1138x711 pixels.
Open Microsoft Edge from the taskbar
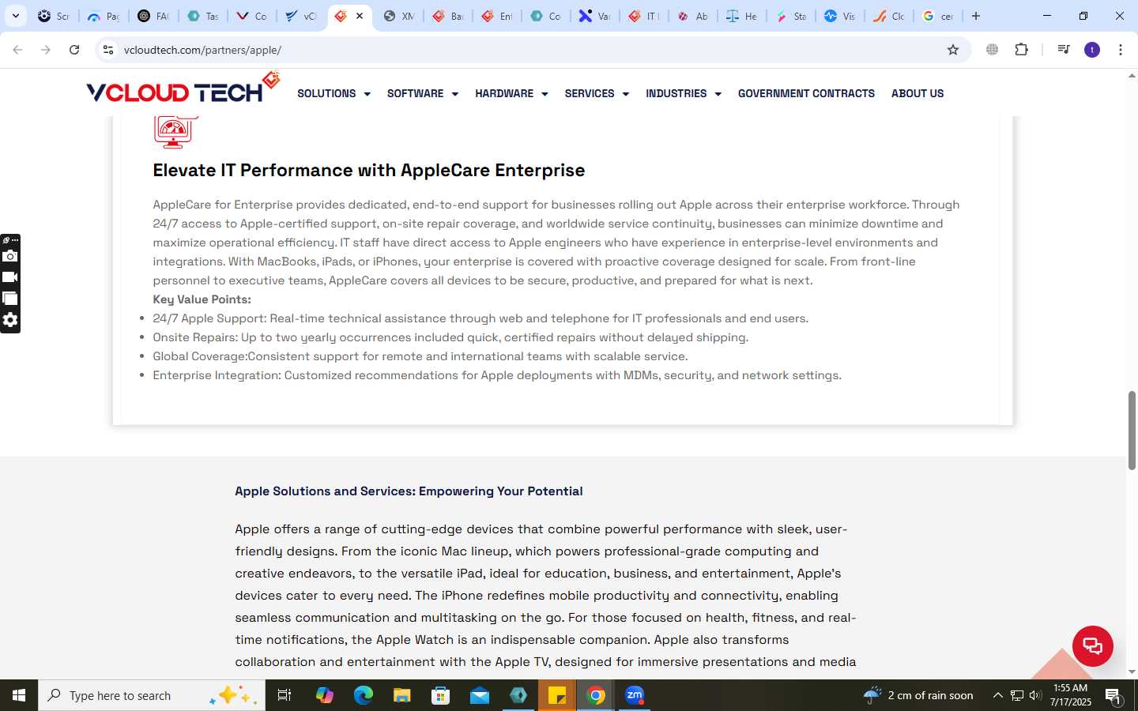[x=363, y=695]
